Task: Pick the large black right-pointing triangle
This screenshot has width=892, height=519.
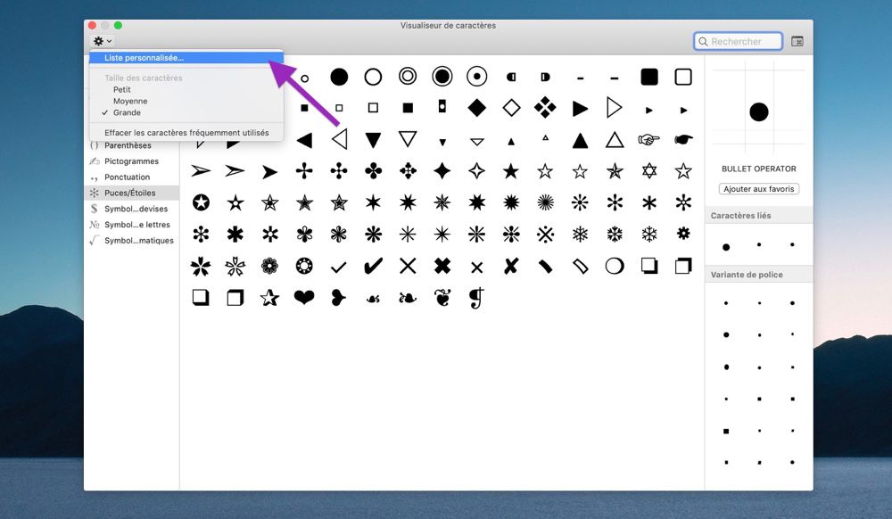Action: (580, 109)
